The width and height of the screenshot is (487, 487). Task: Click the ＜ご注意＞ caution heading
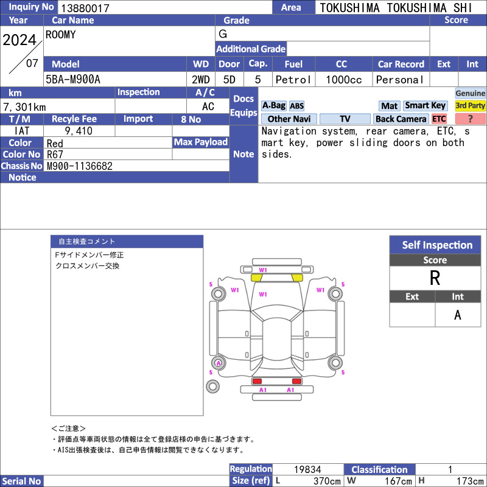[x=68, y=429]
